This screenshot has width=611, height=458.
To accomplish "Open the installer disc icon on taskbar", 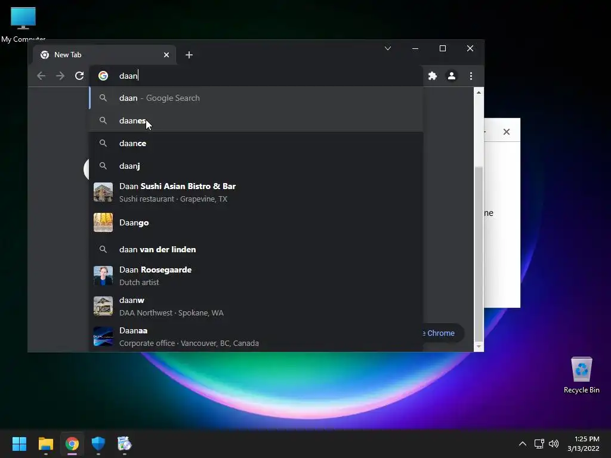I will point(124,444).
